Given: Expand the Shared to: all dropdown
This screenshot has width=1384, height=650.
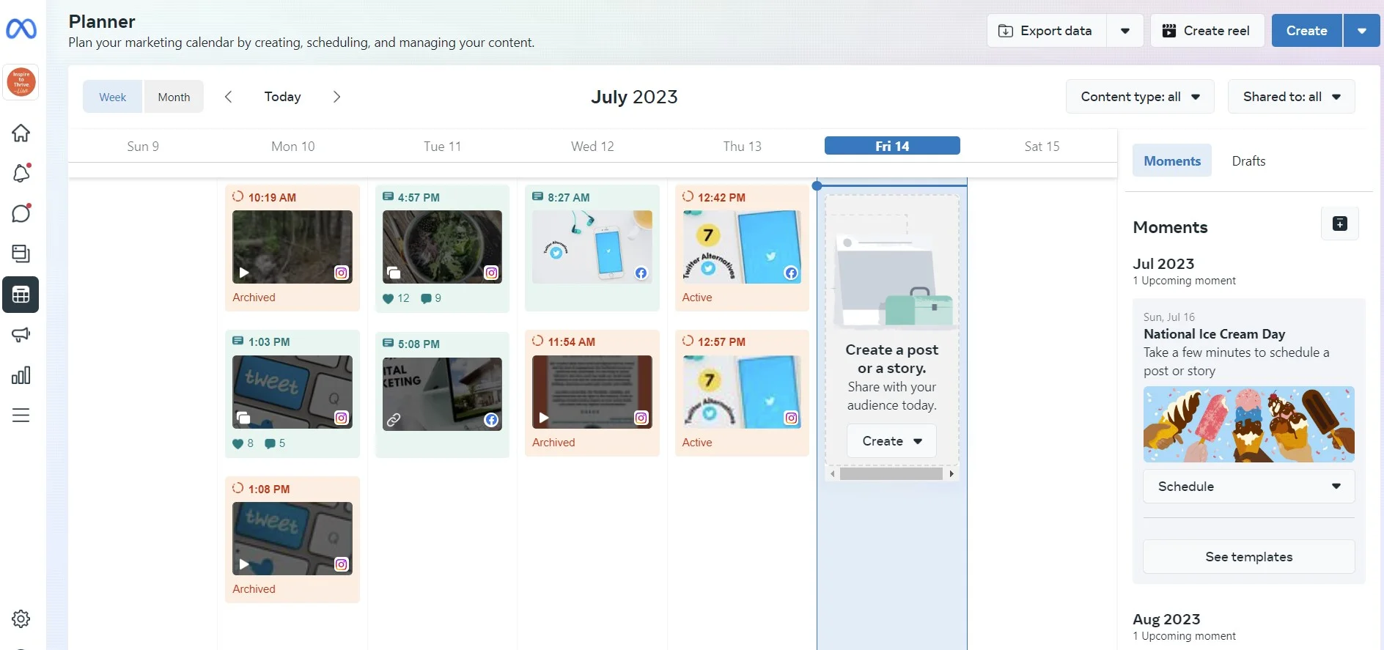Looking at the screenshot, I should click(1291, 97).
